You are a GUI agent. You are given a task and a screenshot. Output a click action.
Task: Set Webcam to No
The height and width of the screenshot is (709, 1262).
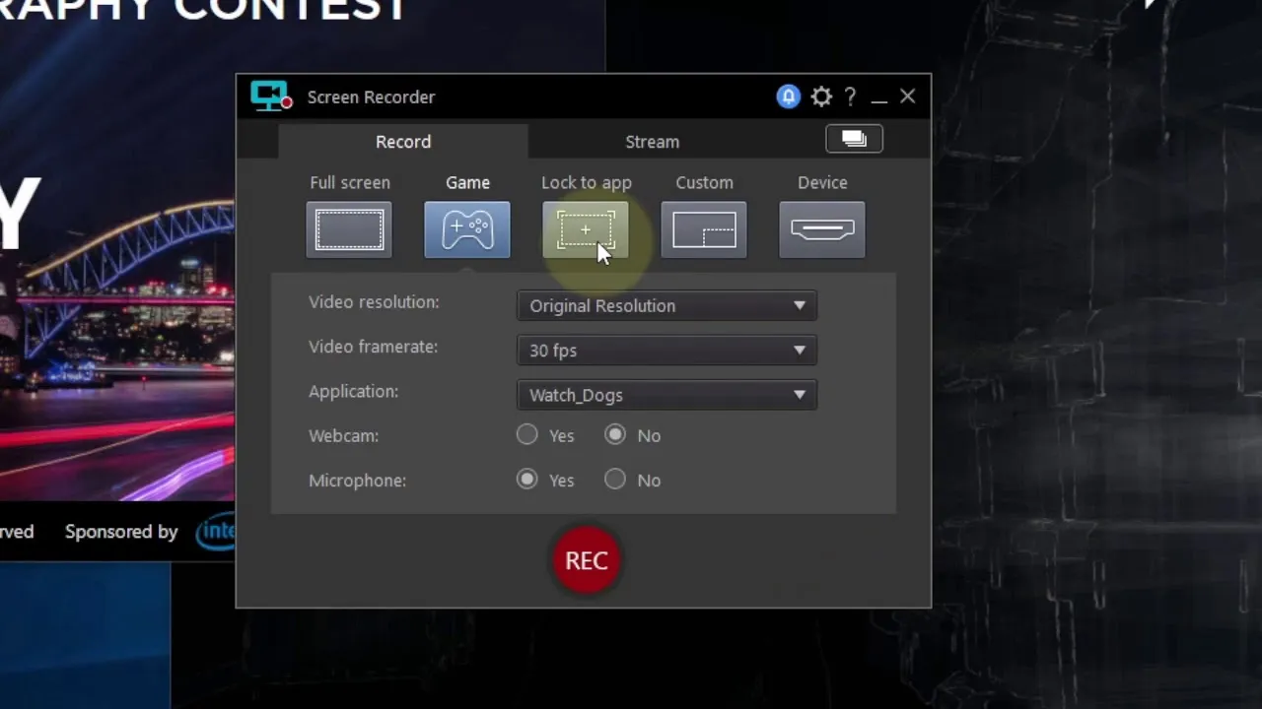615,434
